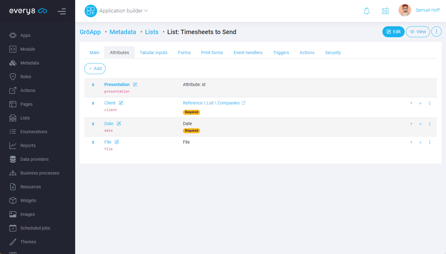Open external link icon beside Companies reference
446x254 pixels.
244,103
